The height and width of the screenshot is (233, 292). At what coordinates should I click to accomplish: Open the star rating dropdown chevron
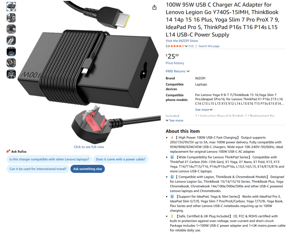coord(186,46)
